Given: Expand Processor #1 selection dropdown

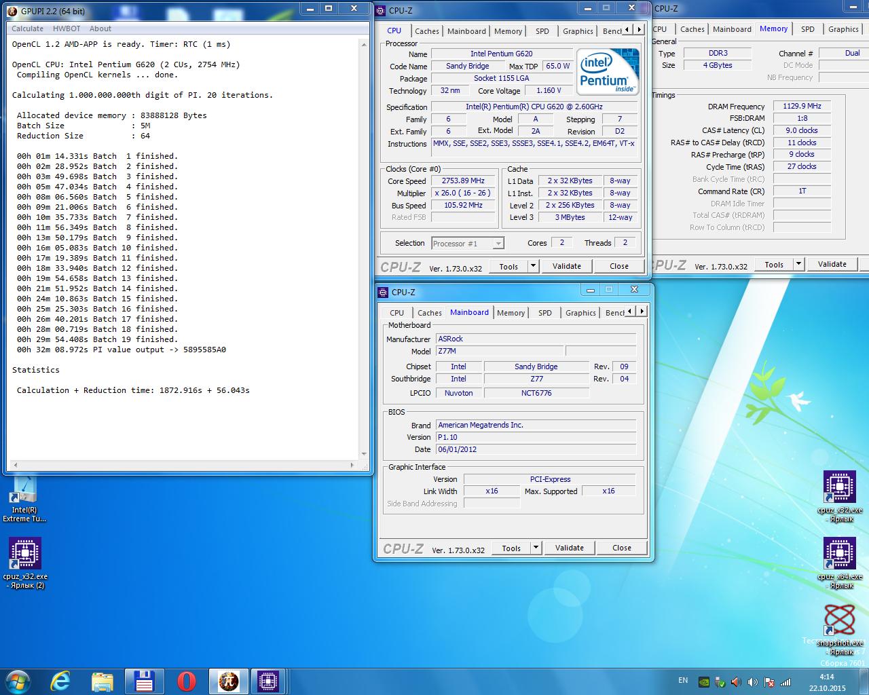Looking at the screenshot, I should pyautogui.click(x=499, y=243).
